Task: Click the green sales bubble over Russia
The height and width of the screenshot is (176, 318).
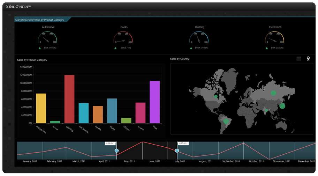Action: (273, 93)
